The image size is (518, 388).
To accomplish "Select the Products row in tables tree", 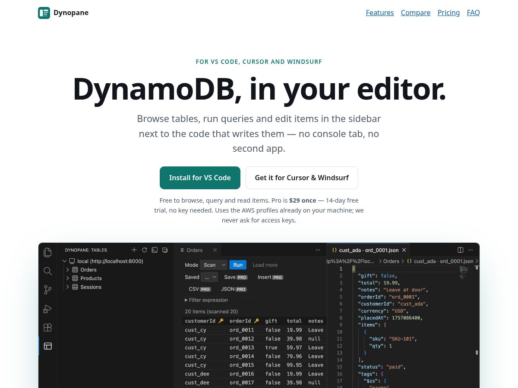I will point(115,278).
